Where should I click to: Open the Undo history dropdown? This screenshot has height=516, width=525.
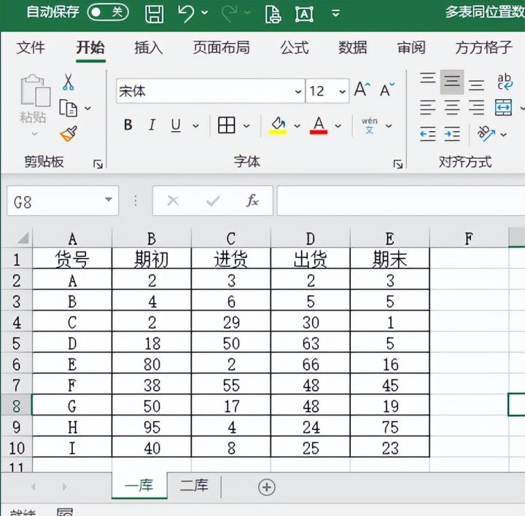[x=205, y=13]
